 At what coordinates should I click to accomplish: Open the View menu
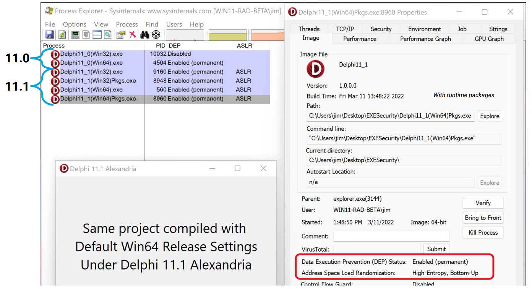coord(101,24)
